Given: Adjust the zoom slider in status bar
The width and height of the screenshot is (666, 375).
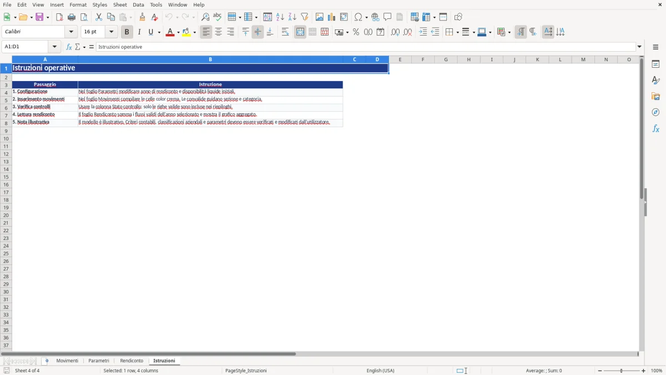Looking at the screenshot, I should [x=621, y=371].
